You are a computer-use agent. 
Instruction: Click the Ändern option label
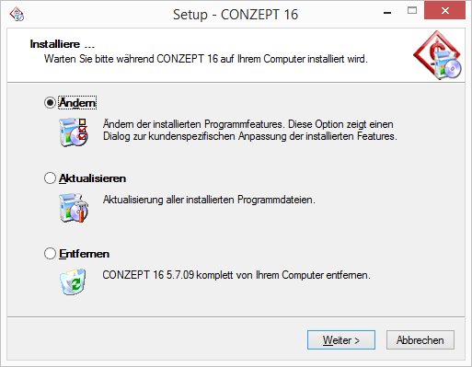click(77, 102)
